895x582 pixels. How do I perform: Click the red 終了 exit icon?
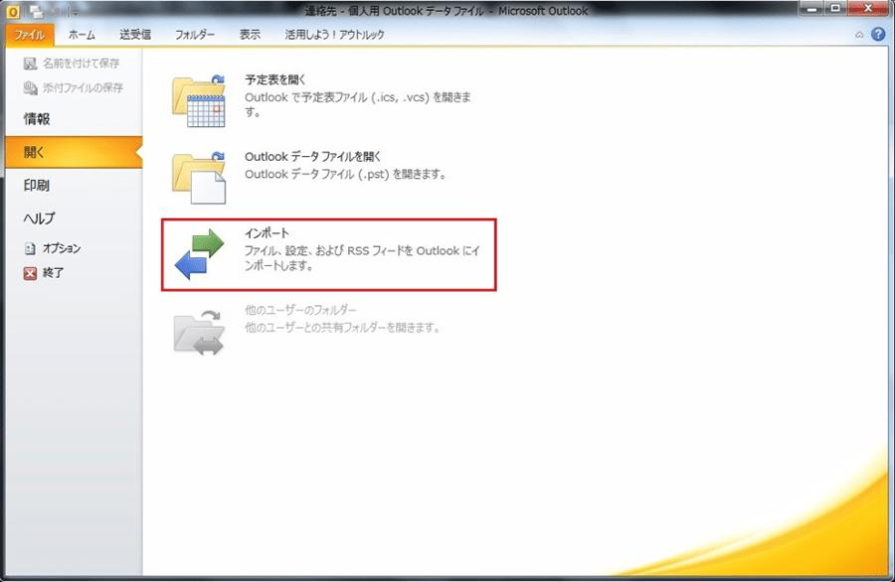pos(30,273)
